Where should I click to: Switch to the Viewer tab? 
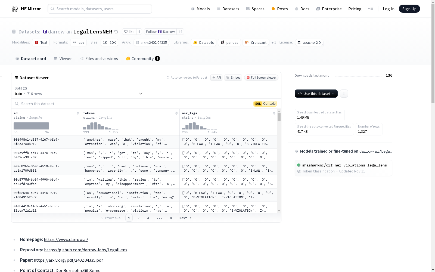pyautogui.click(x=63, y=59)
